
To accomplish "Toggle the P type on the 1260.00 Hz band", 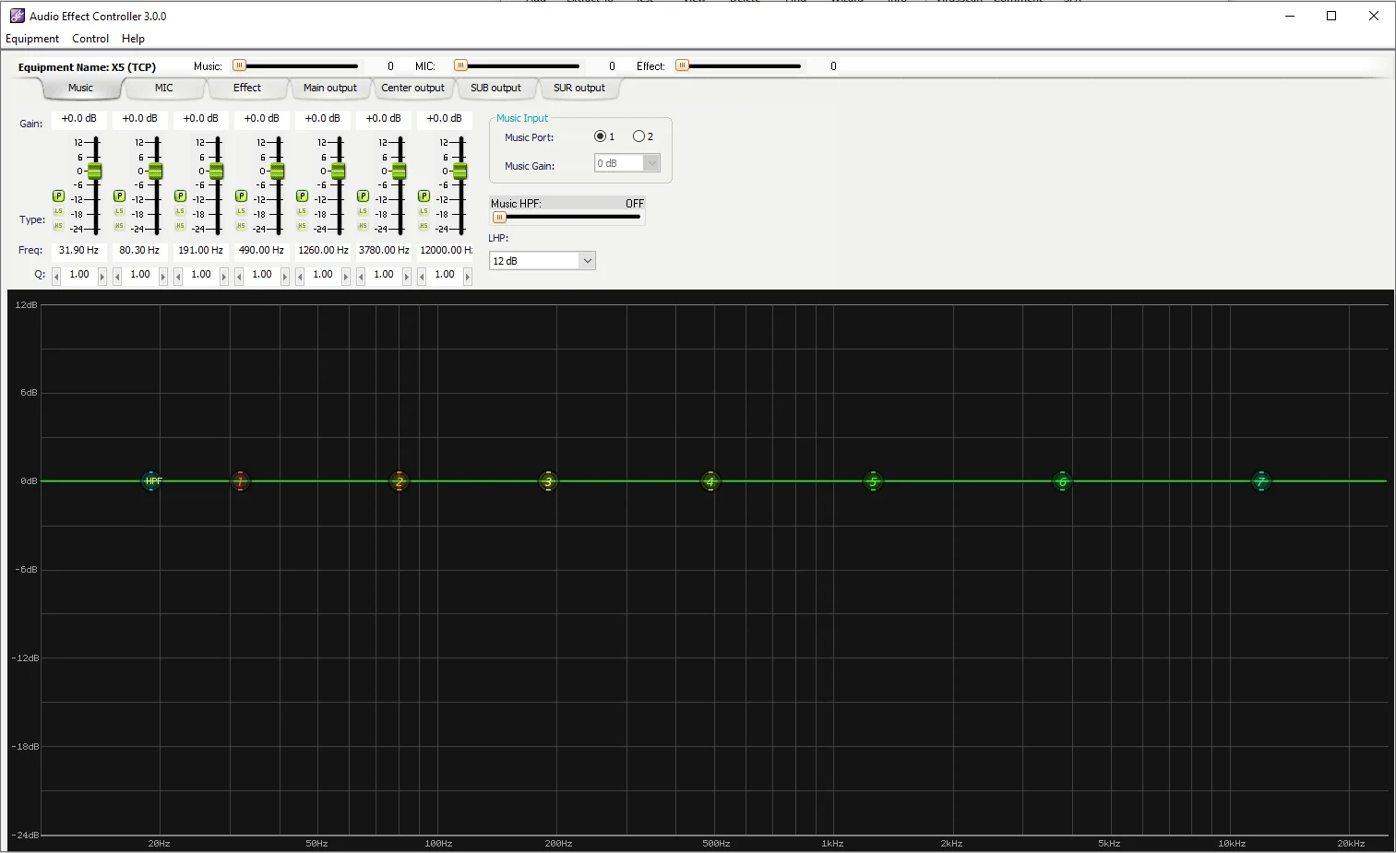I will click(302, 196).
